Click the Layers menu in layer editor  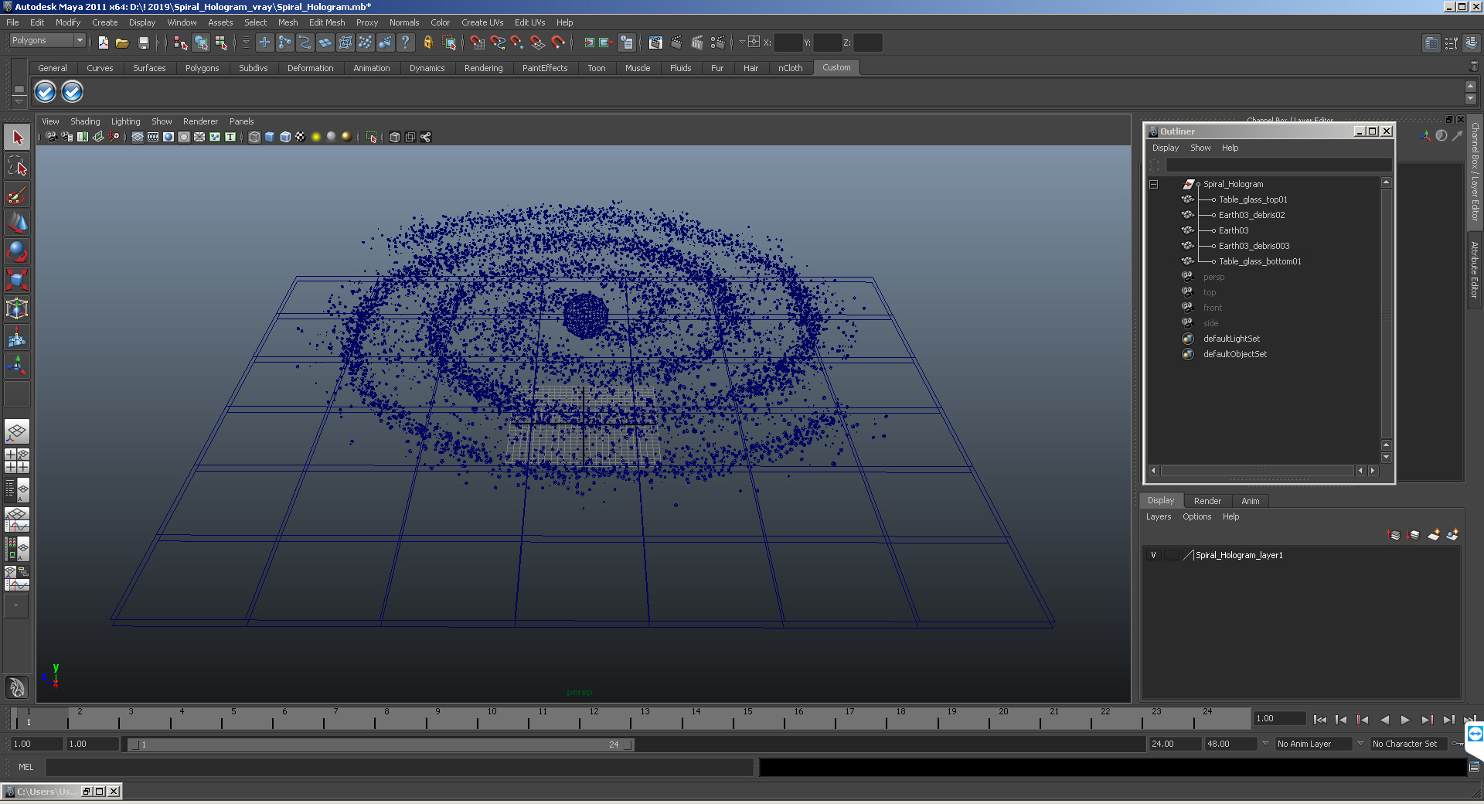tap(1158, 516)
